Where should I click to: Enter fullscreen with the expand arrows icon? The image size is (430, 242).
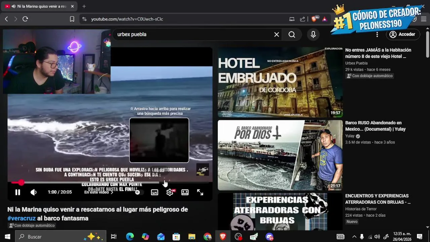click(200, 192)
